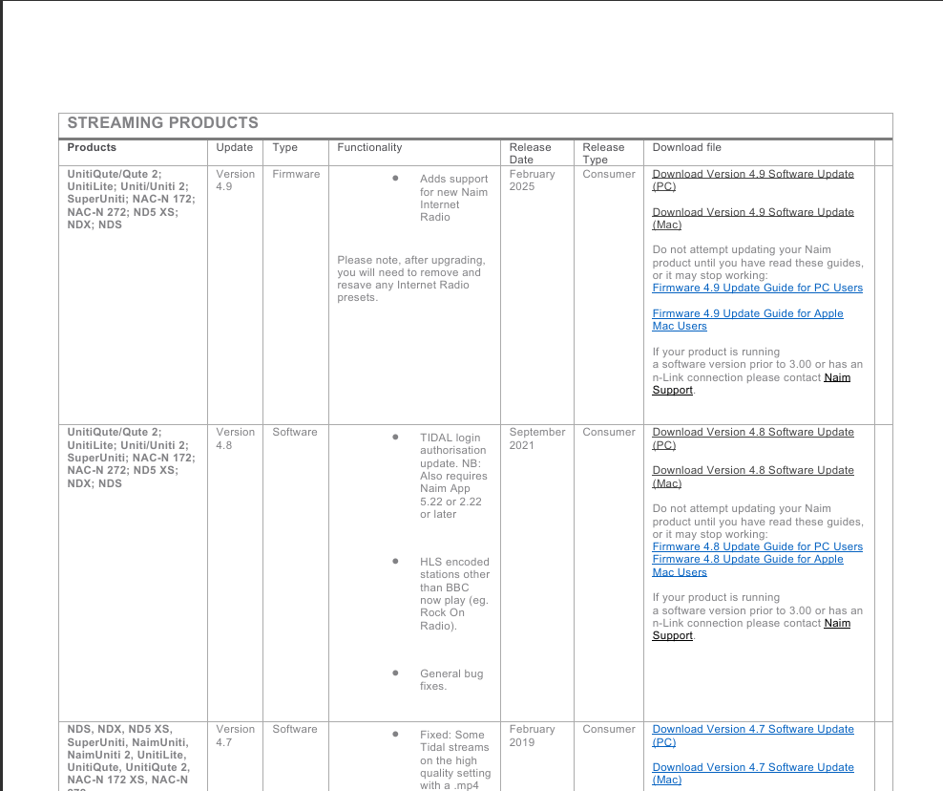Click the Release Type column header
943x791 pixels.
point(603,153)
